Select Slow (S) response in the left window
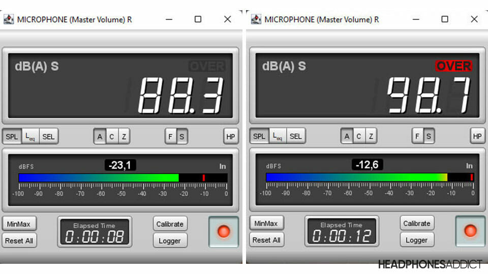Image resolution: width=488 pixels, height=274 pixels. [x=182, y=136]
